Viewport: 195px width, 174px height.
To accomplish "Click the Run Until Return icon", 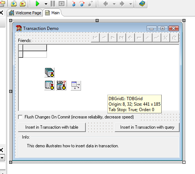I will (91, 4).
